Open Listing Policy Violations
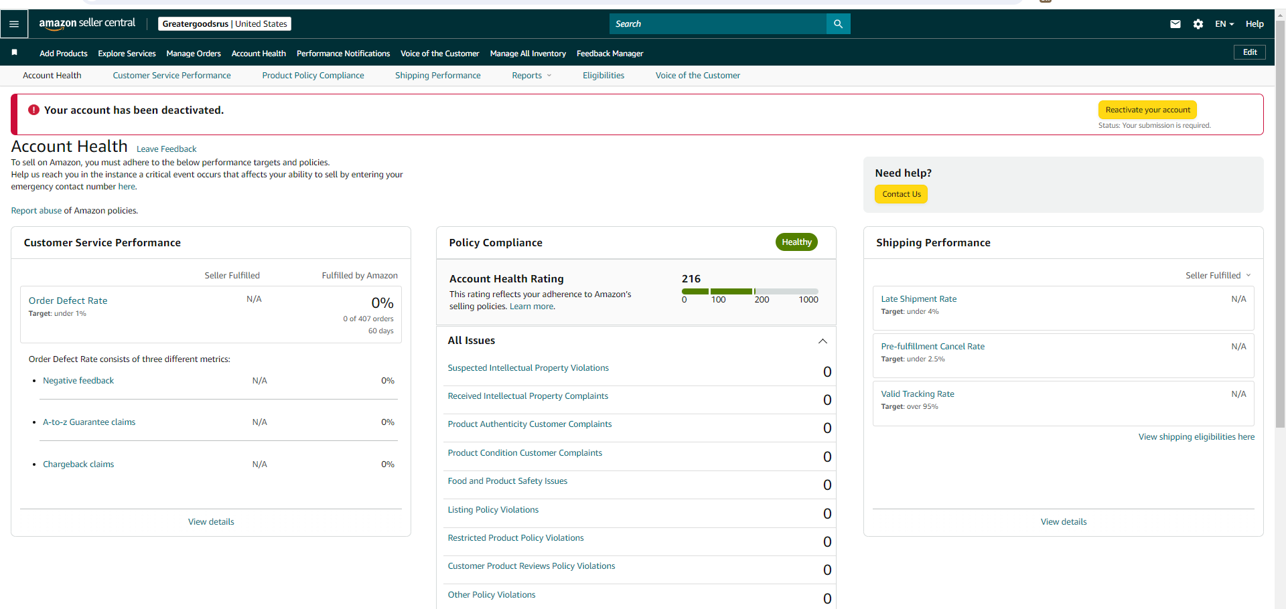The width and height of the screenshot is (1286, 609). click(x=493, y=510)
